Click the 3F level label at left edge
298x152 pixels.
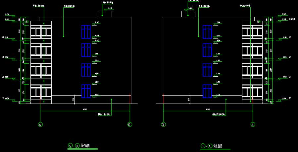pyautogui.click(x=3, y=57)
